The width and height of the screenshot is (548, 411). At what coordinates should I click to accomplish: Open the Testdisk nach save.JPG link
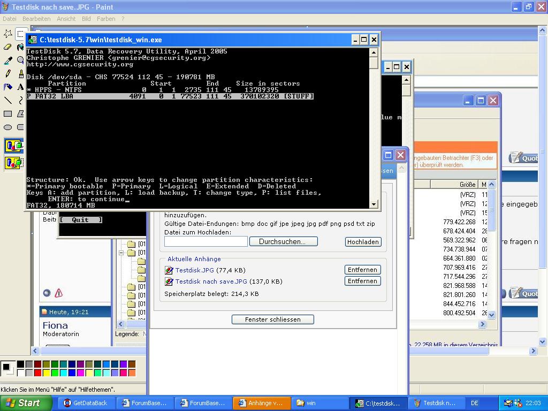211,281
